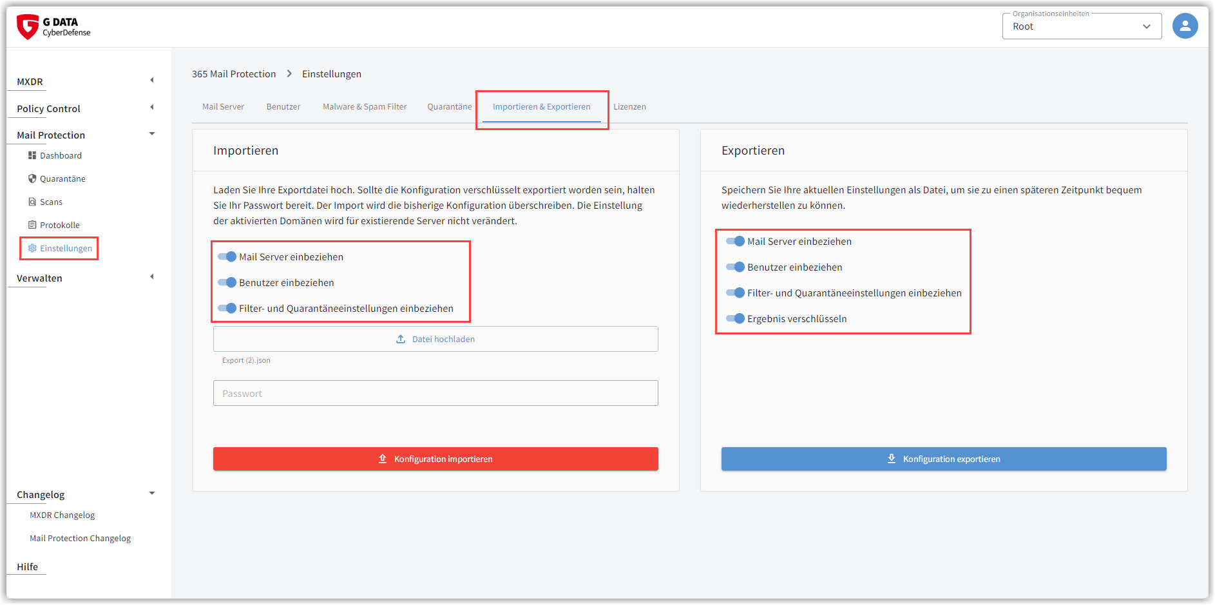Click the Policy Control sidebar heading

pyautogui.click(x=48, y=109)
